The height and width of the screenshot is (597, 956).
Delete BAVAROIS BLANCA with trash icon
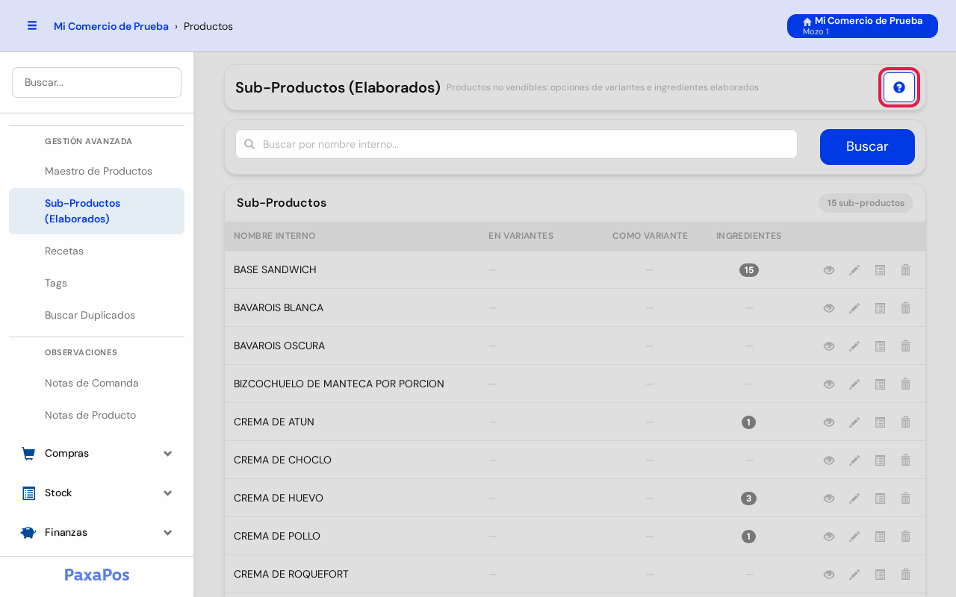[905, 308]
